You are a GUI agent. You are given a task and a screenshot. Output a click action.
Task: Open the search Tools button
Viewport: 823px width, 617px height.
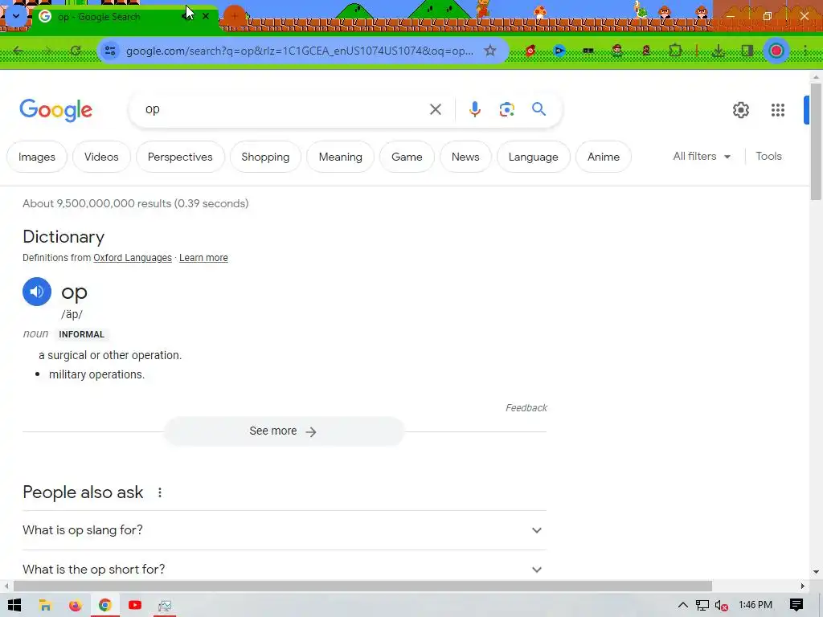pos(769,157)
